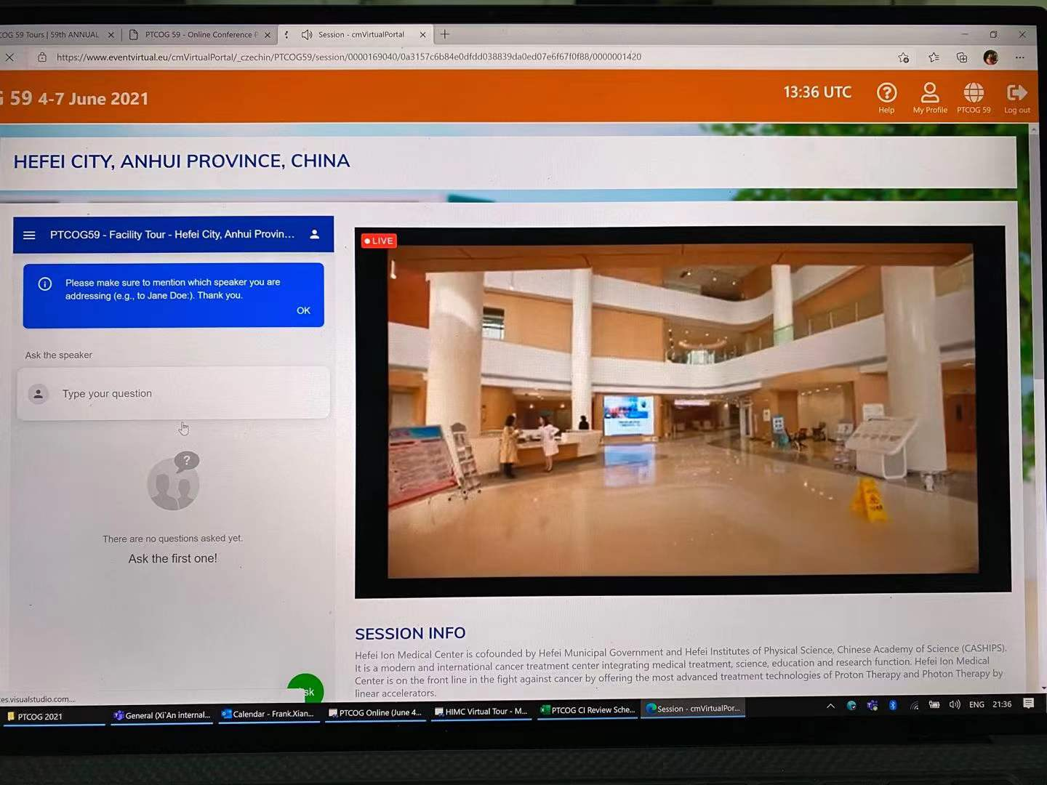
Task: Click the Teams tray icon
Action: coord(872,705)
